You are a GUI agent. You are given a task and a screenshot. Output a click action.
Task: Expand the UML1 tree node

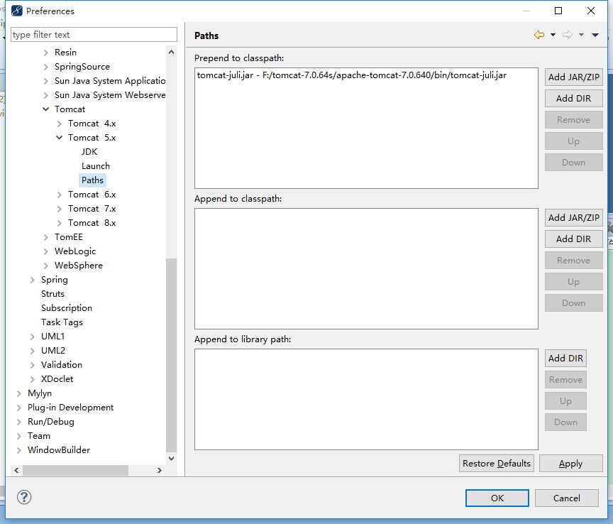pos(33,337)
